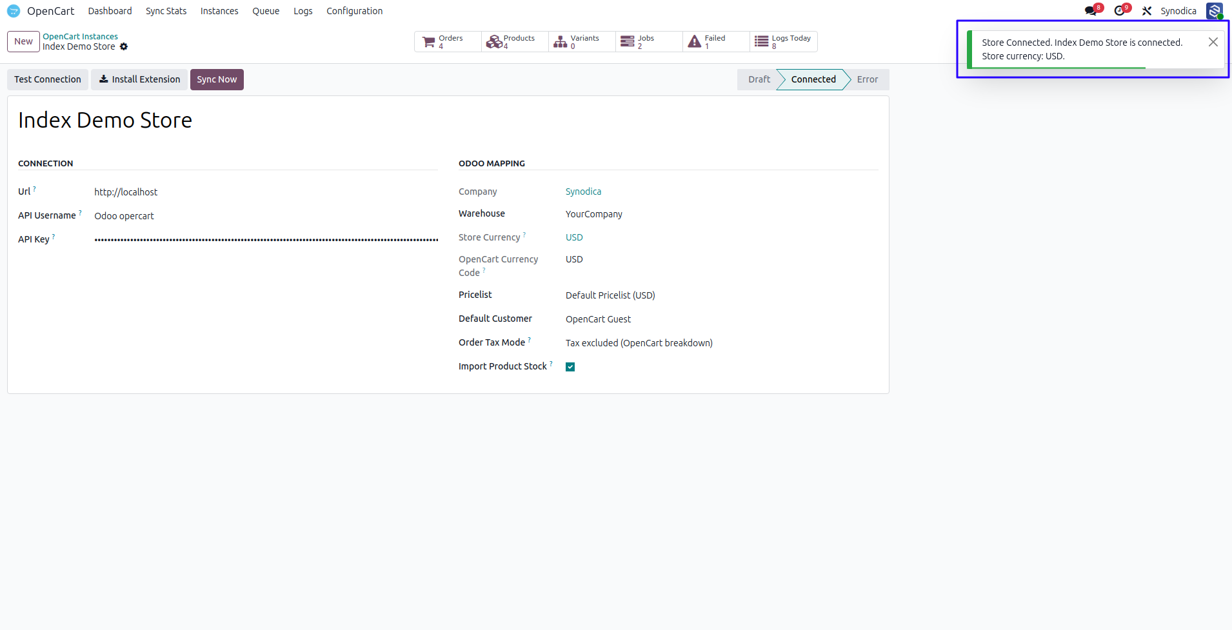The width and height of the screenshot is (1232, 630).
Task: Open the Logs Today stat button
Action: click(783, 41)
